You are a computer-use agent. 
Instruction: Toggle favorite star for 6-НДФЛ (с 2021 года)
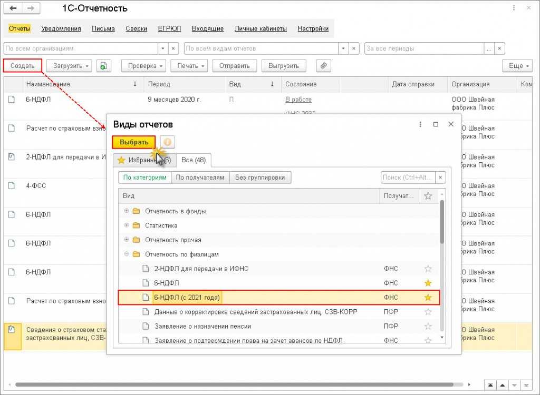coord(428,298)
